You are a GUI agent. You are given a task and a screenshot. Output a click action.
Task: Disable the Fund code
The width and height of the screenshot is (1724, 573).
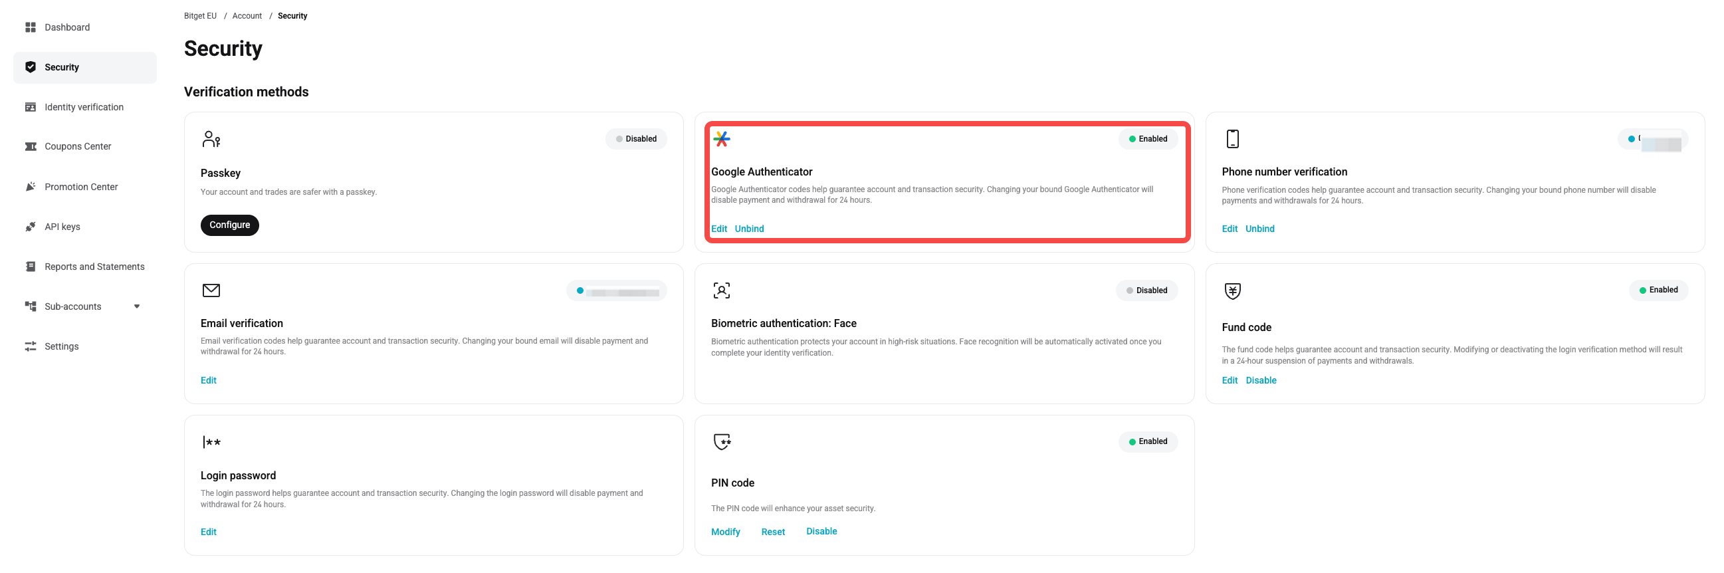click(1261, 380)
